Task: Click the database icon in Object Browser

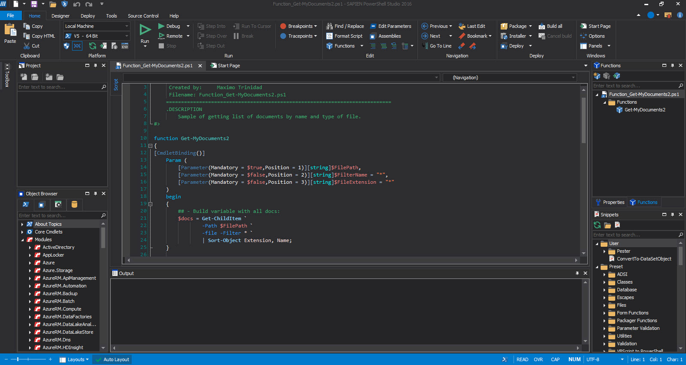Action: point(74,204)
